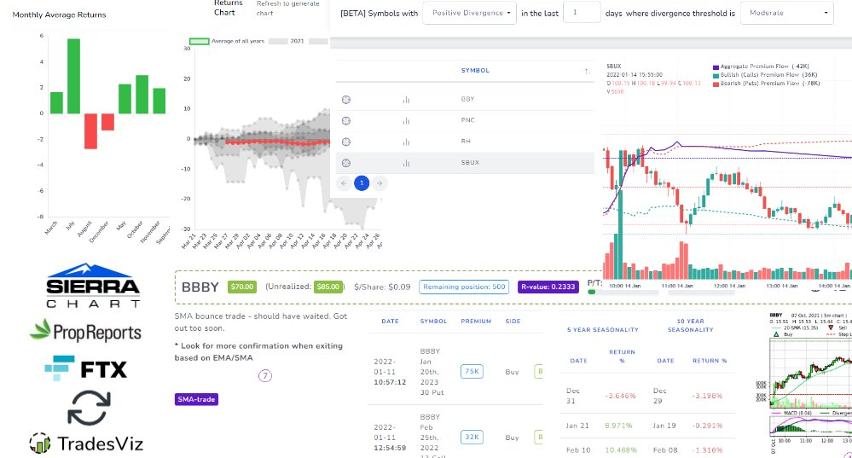Image resolution: width=852 pixels, height=458 pixels.
Task: Click BBBY Jan 20th, 2023 30 Put
Action: tap(432, 372)
